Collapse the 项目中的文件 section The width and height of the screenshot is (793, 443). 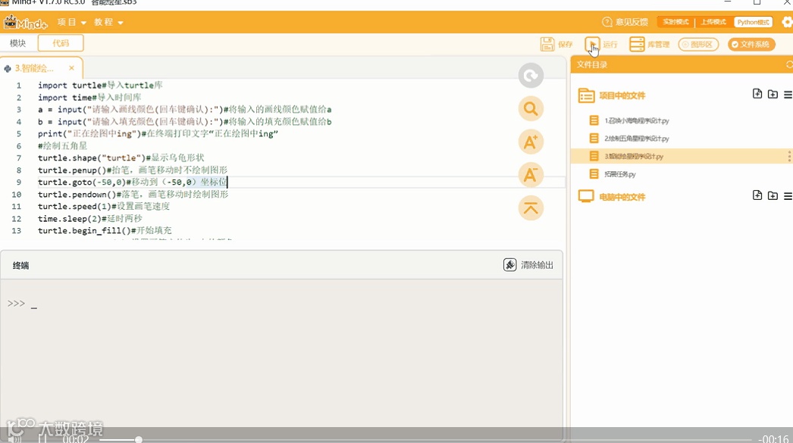(622, 95)
